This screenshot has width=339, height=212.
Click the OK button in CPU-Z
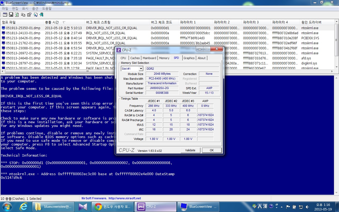212,150
